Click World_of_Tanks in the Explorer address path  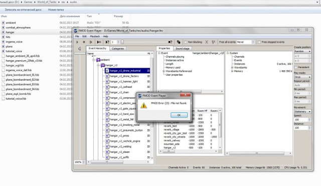47,2
